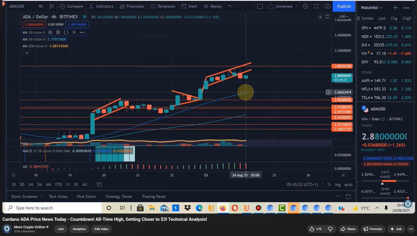Click the undo arrow in chart toolbar

(x=230, y=6)
